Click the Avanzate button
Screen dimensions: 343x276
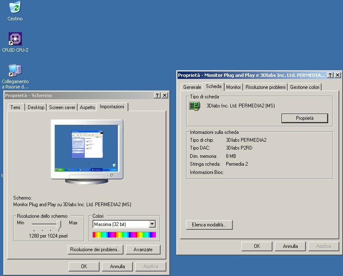(x=143, y=250)
